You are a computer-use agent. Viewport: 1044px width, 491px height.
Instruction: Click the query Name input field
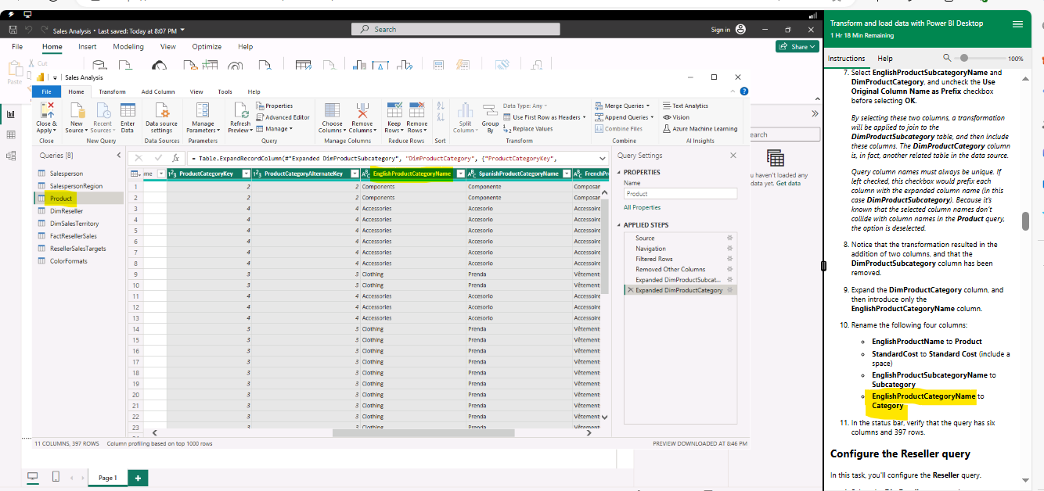(680, 193)
